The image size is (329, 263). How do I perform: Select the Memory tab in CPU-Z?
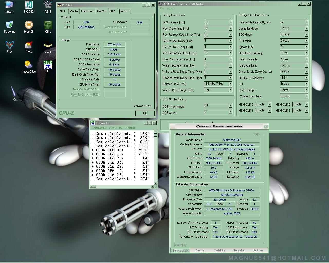tap(102, 11)
